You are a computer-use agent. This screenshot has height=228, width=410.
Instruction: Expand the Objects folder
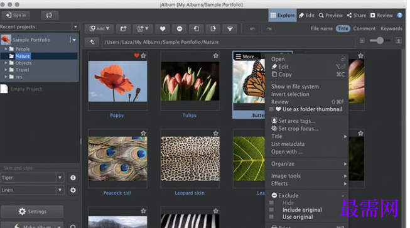pos(6,63)
